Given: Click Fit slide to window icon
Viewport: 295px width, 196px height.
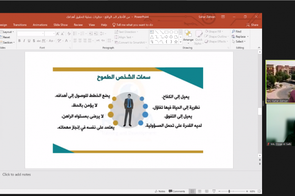Looking at the screenshot, I should 260,191.
